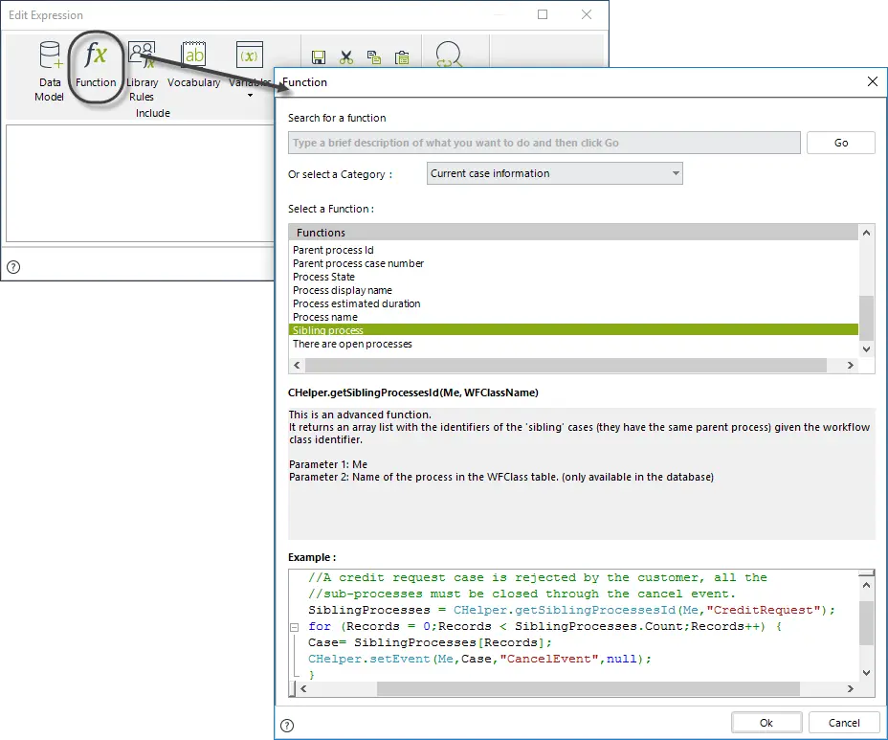Click the Functions column header
Viewport: 888px width, 740px height.
tap(573, 233)
